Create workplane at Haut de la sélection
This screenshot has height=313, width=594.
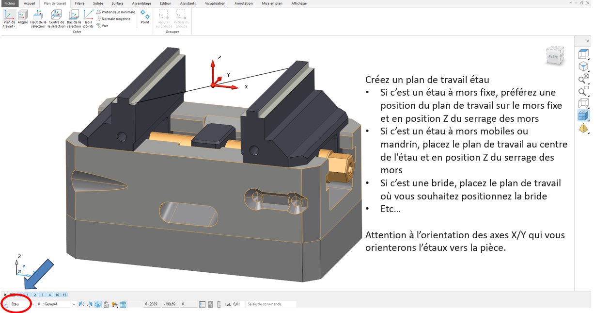click(x=38, y=18)
